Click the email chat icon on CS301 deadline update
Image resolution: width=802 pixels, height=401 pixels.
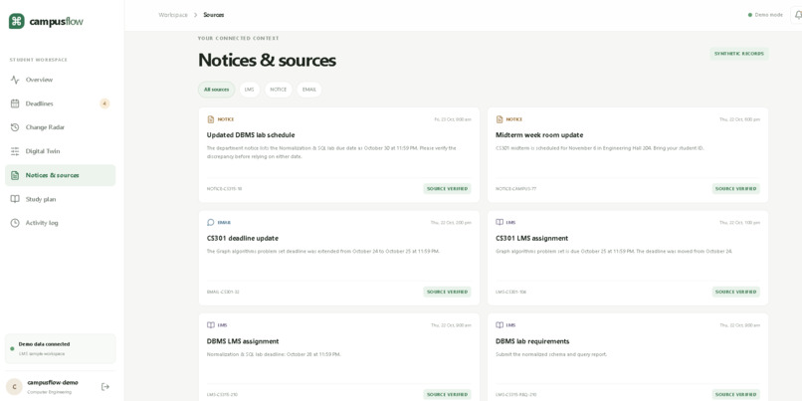coord(211,223)
